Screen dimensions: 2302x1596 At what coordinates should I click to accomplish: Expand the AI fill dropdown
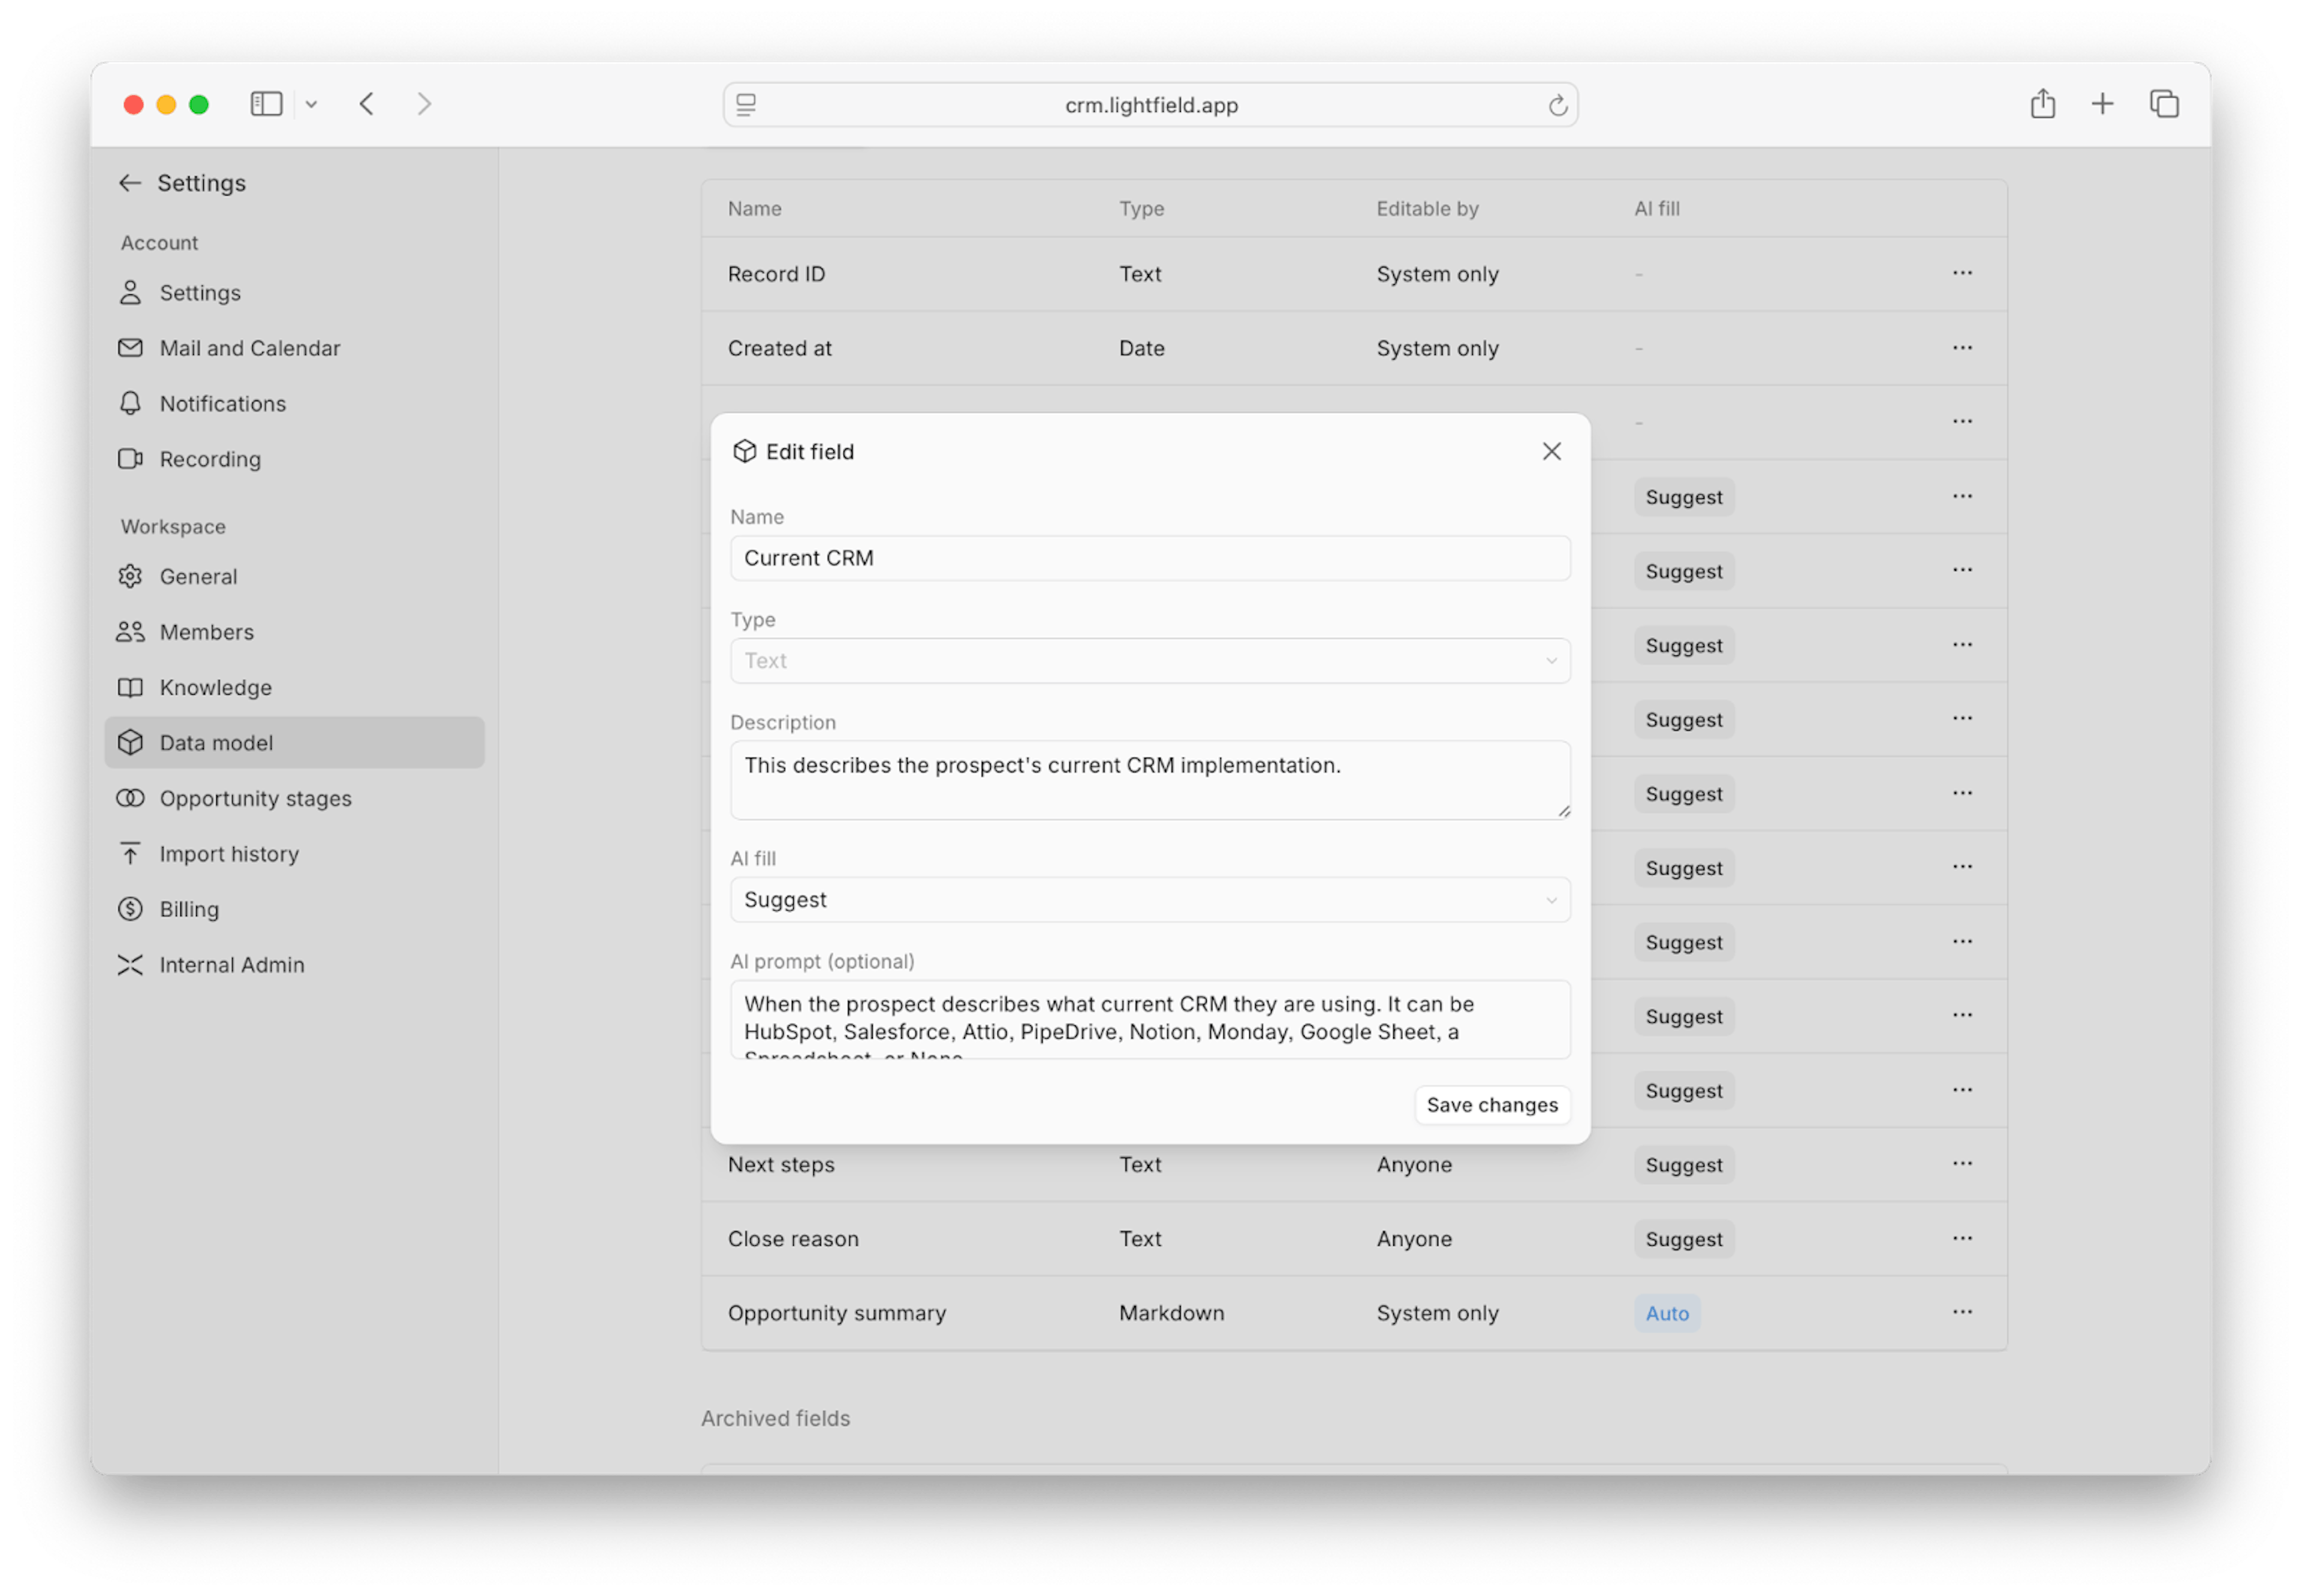[x=1149, y=900]
